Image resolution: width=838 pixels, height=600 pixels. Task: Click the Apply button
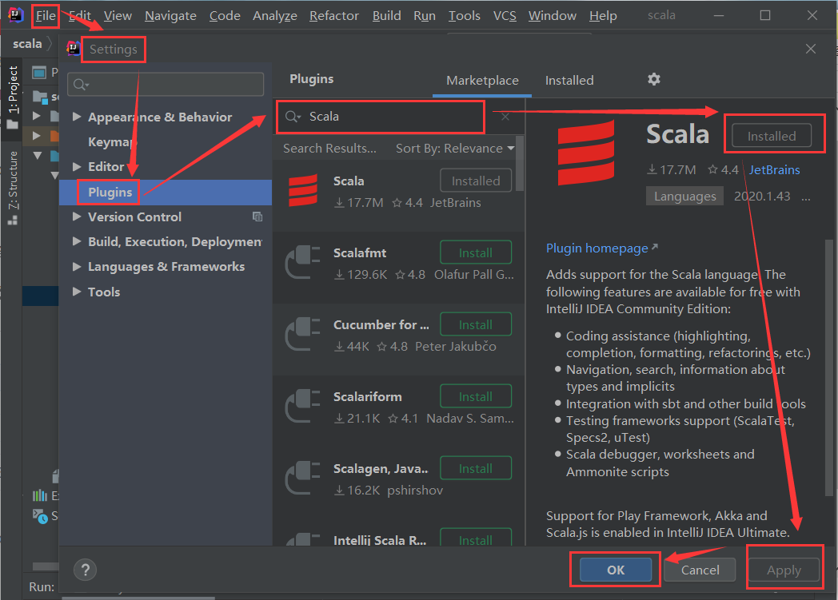(x=784, y=570)
